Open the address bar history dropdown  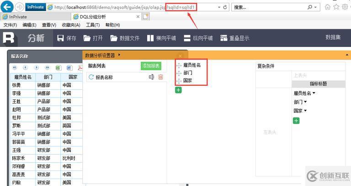[219, 7]
